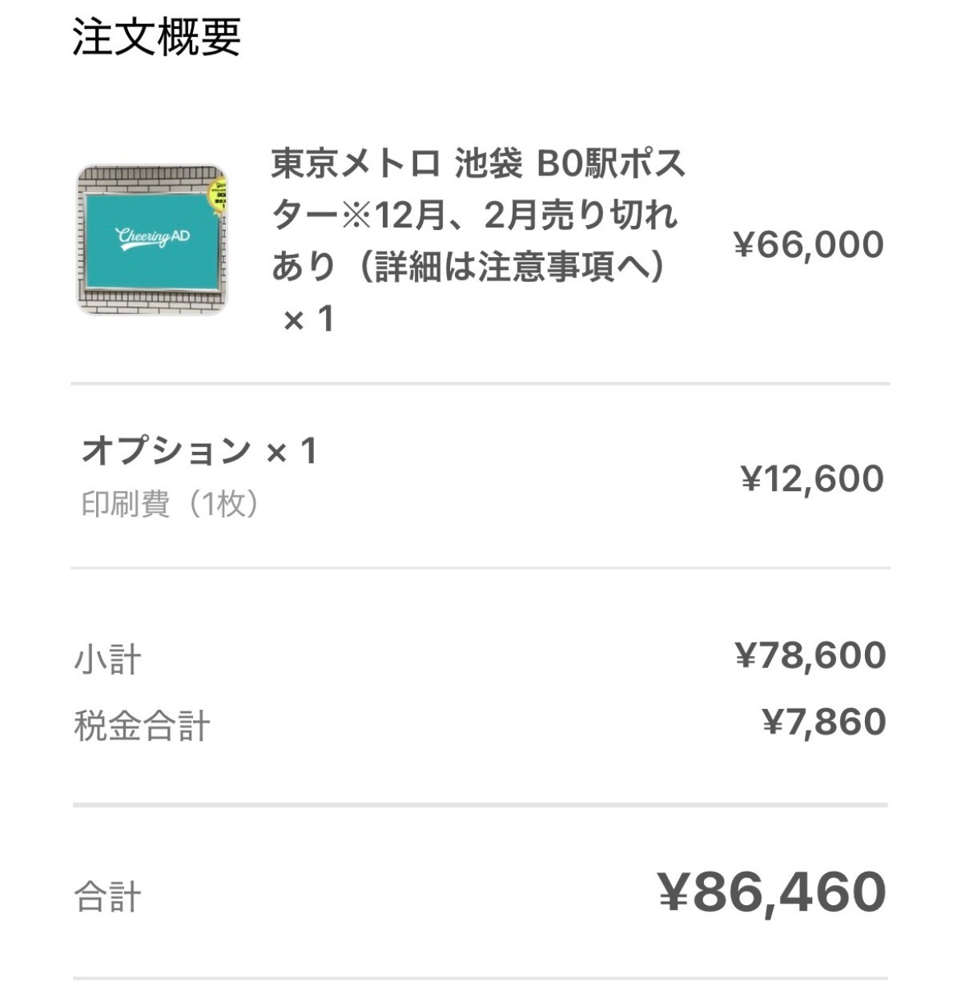
Task: Click the yellow badge on product thumbnail
Action: pos(218,195)
